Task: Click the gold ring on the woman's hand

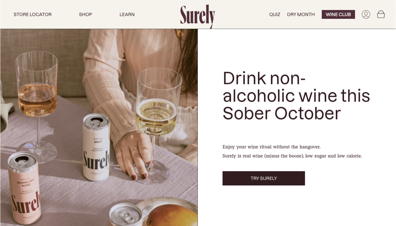Action: [x=134, y=150]
